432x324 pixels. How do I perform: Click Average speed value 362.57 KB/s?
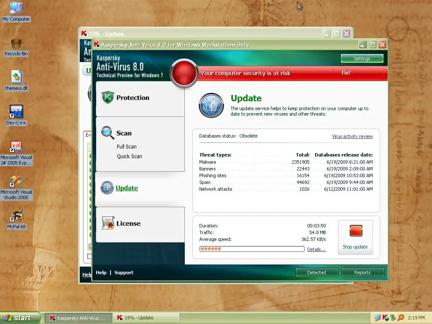[x=313, y=239]
